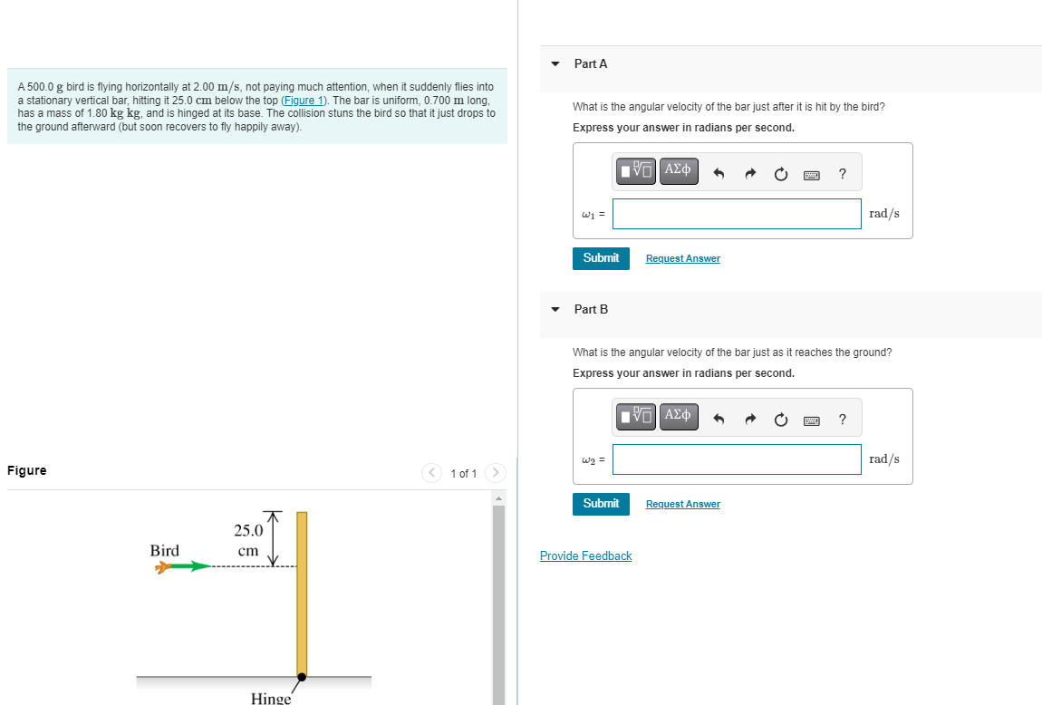This screenshot has width=1042, height=705.
Task: Click the 'Part A' heading text
Action: click(590, 63)
